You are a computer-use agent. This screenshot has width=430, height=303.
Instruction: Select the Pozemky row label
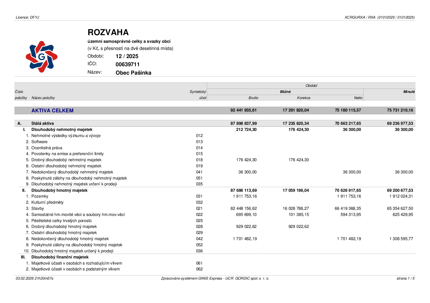coord(40,196)
